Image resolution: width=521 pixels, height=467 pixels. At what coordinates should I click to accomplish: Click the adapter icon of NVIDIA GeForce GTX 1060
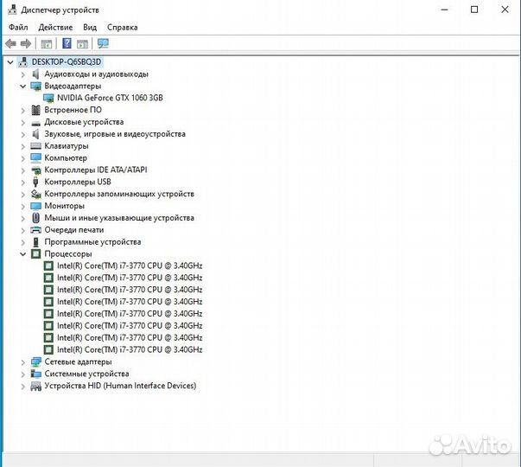[48, 98]
